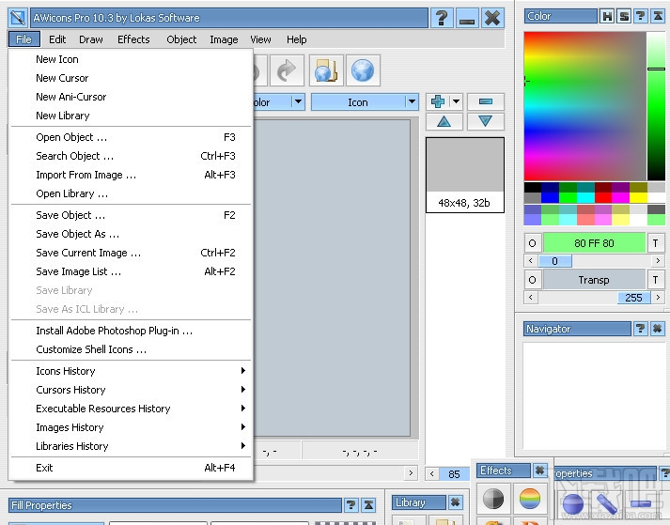Select Open Object menu entry
This screenshot has width=670, height=525.
(131, 137)
